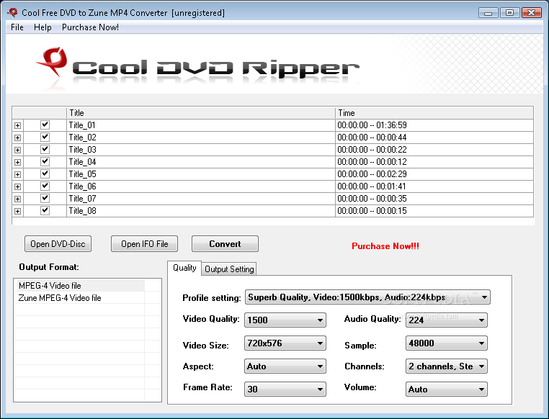Screen dimensions: 549x419
Task: Click the Open IFO File button
Action: click(x=144, y=244)
